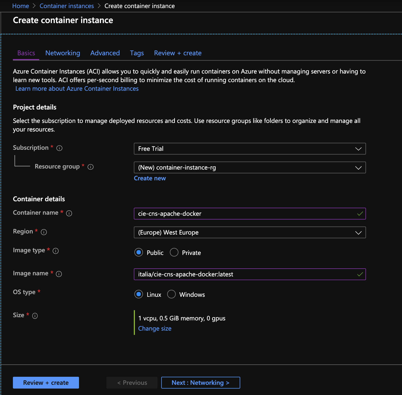Click the Container details heading
The image size is (402, 395).
(x=39, y=199)
